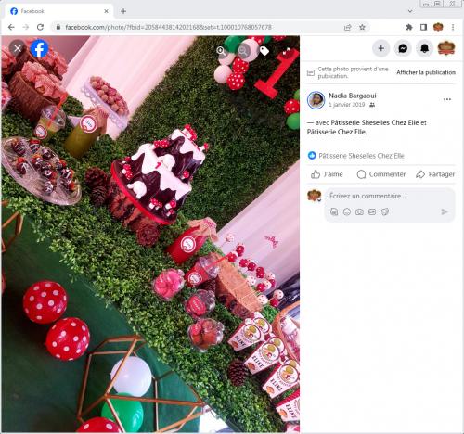
Task: Expand the tab search chevron
Action: pyautogui.click(x=410, y=11)
